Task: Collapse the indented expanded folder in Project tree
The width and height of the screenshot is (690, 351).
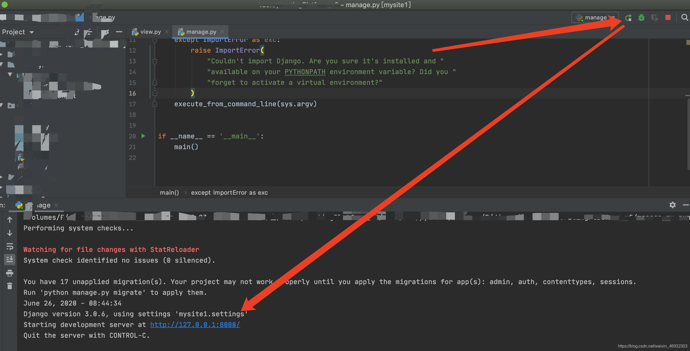Action: tap(10, 74)
